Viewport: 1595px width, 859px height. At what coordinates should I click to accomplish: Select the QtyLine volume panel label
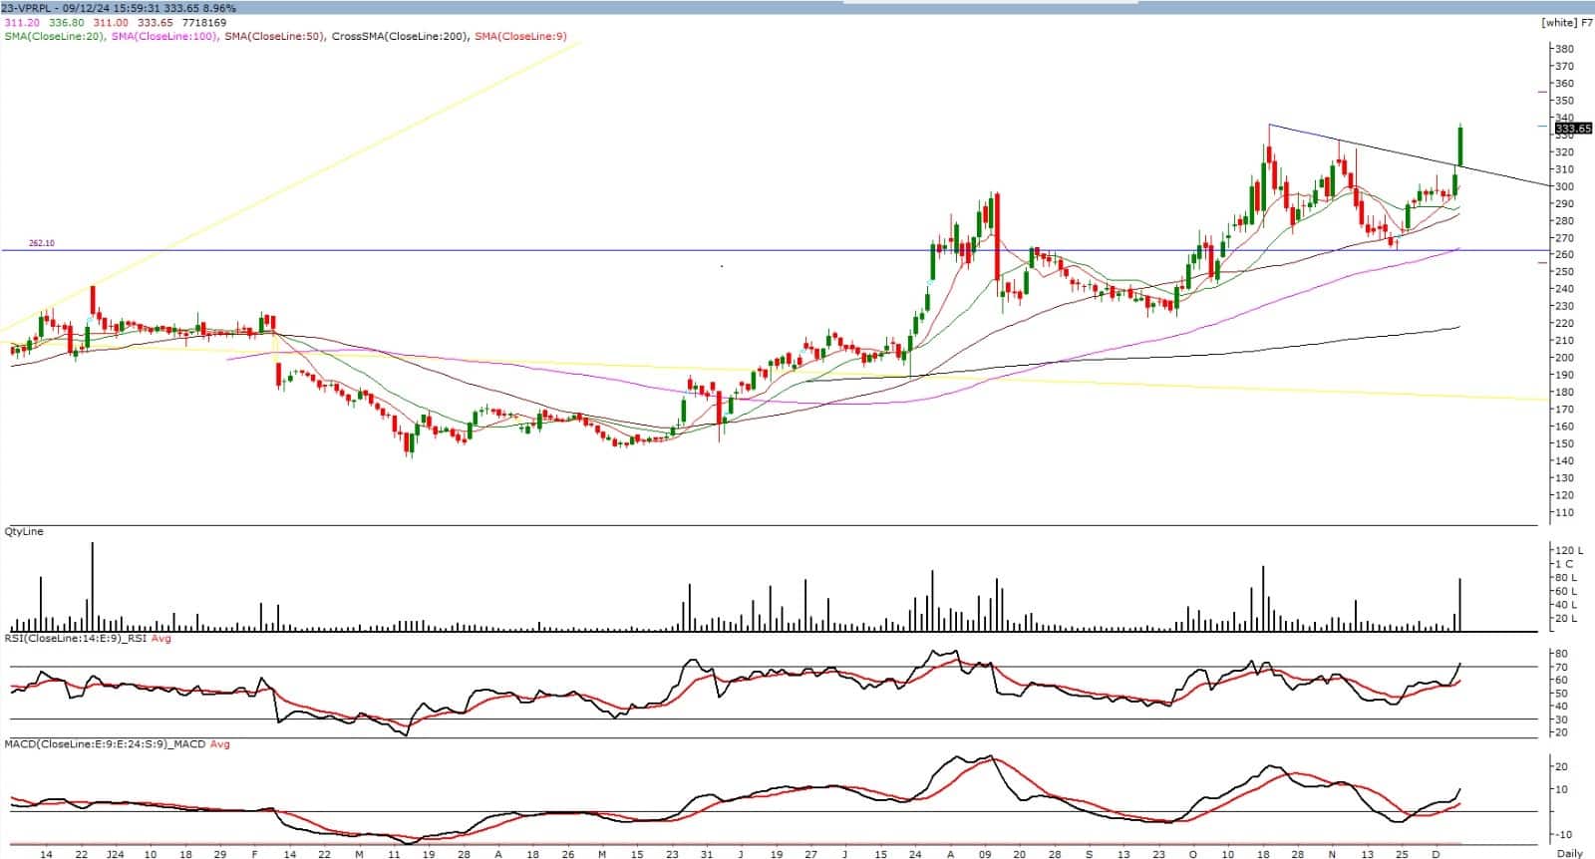coord(23,532)
